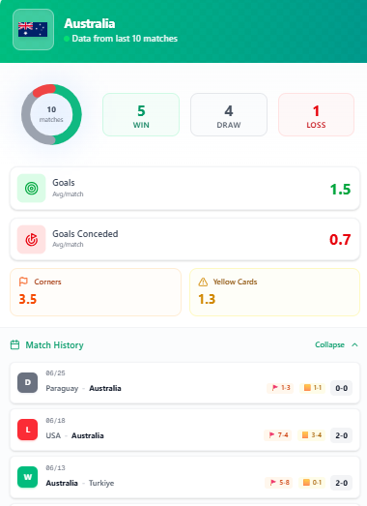The width and height of the screenshot is (367, 506).
Task: Click the Australia header title
Action: point(90,23)
